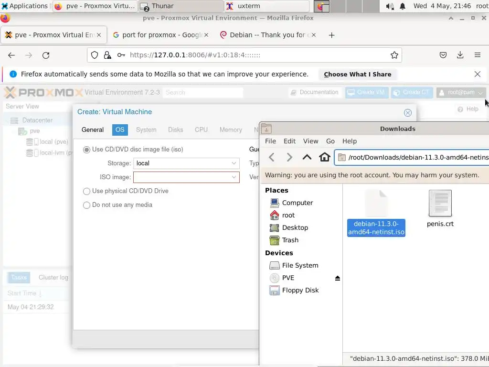Click the Create VM button
Image resolution: width=489 pixels, height=367 pixels.
pyautogui.click(x=366, y=92)
